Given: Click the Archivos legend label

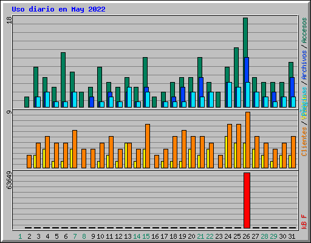Looking at the screenshot, I should (x=304, y=65).
